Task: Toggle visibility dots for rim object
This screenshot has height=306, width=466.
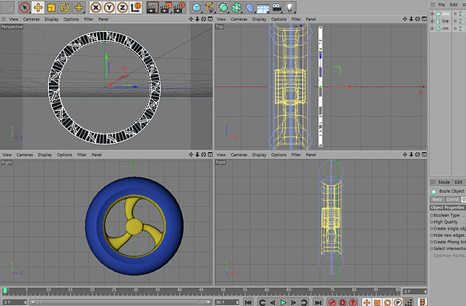Action: click(x=460, y=29)
